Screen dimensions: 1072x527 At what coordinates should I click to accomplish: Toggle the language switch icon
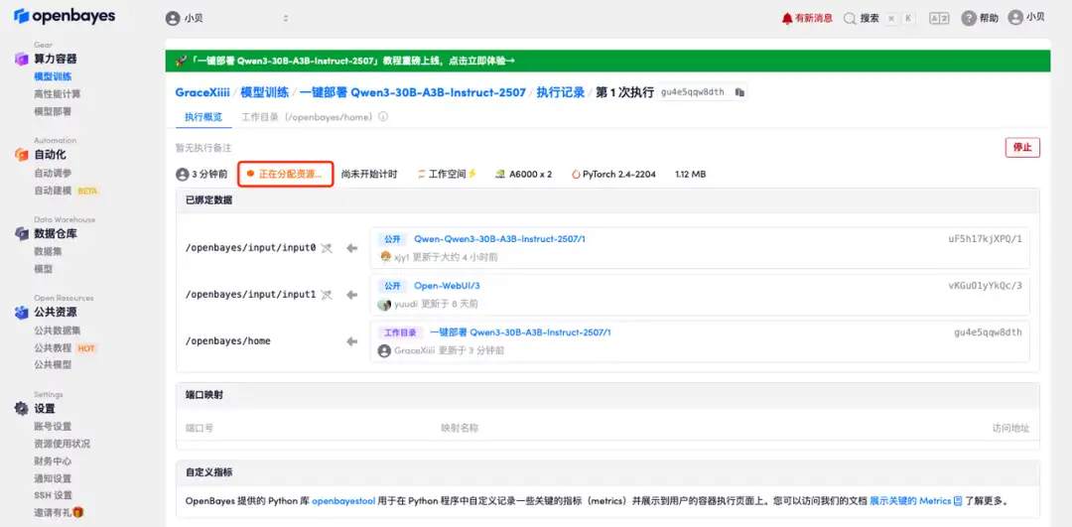939,19
